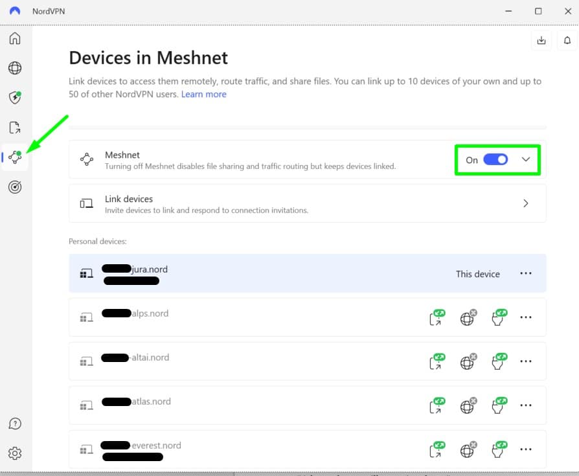Select the jura.nord device row
The image size is (579, 476).
[307, 273]
